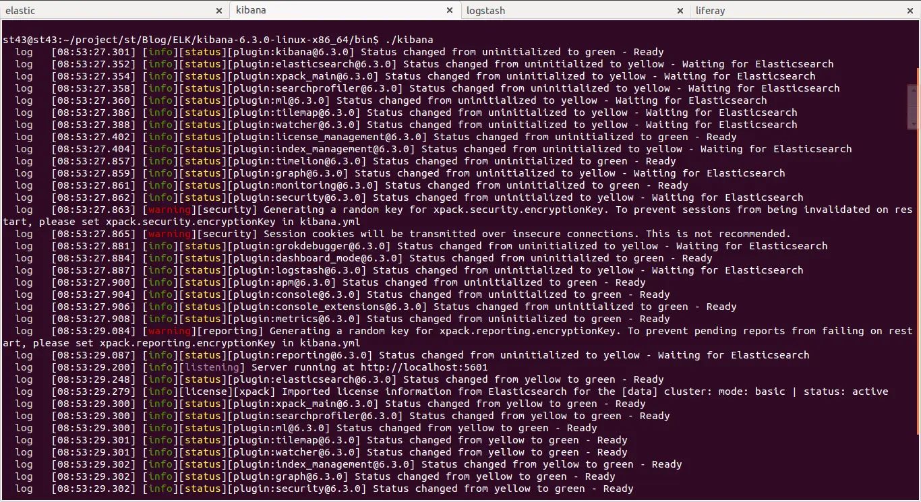Close the kibana tab with its x

click(450, 11)
